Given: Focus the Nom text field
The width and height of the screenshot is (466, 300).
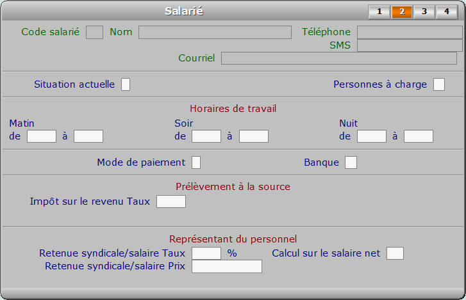Looking at the screenshot, I should tap(215, 32).
